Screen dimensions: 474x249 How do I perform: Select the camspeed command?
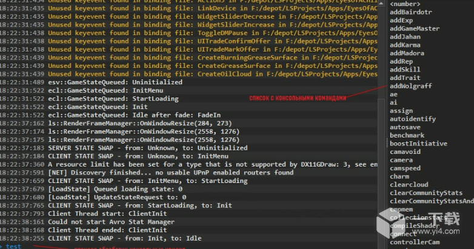pyautogui.click(x=405, y=168)
